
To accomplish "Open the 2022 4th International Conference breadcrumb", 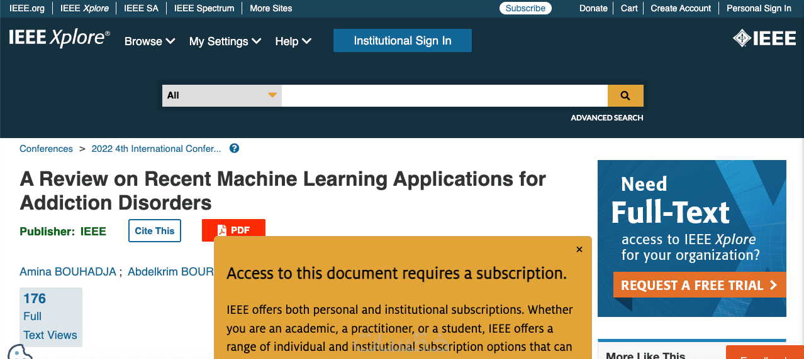I will (157, 149).
